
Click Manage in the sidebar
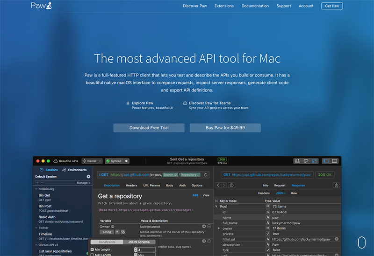point(84,183)
